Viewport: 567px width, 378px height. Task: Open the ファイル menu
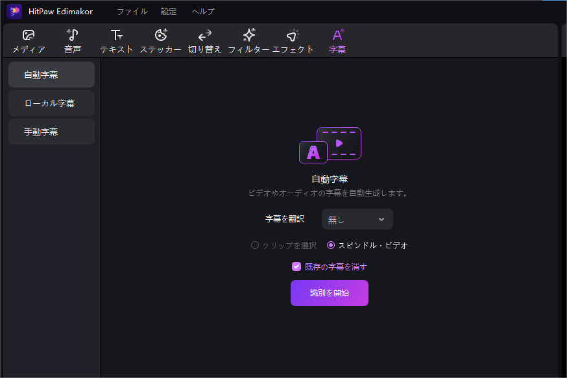[132, 12]
